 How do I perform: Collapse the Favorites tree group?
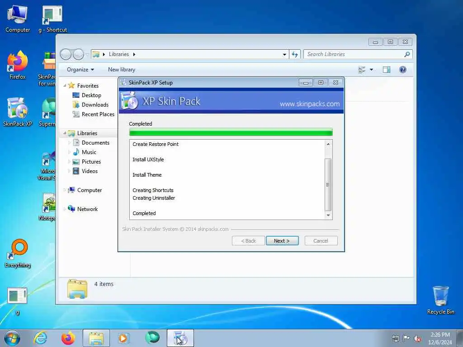coord(65,85)
